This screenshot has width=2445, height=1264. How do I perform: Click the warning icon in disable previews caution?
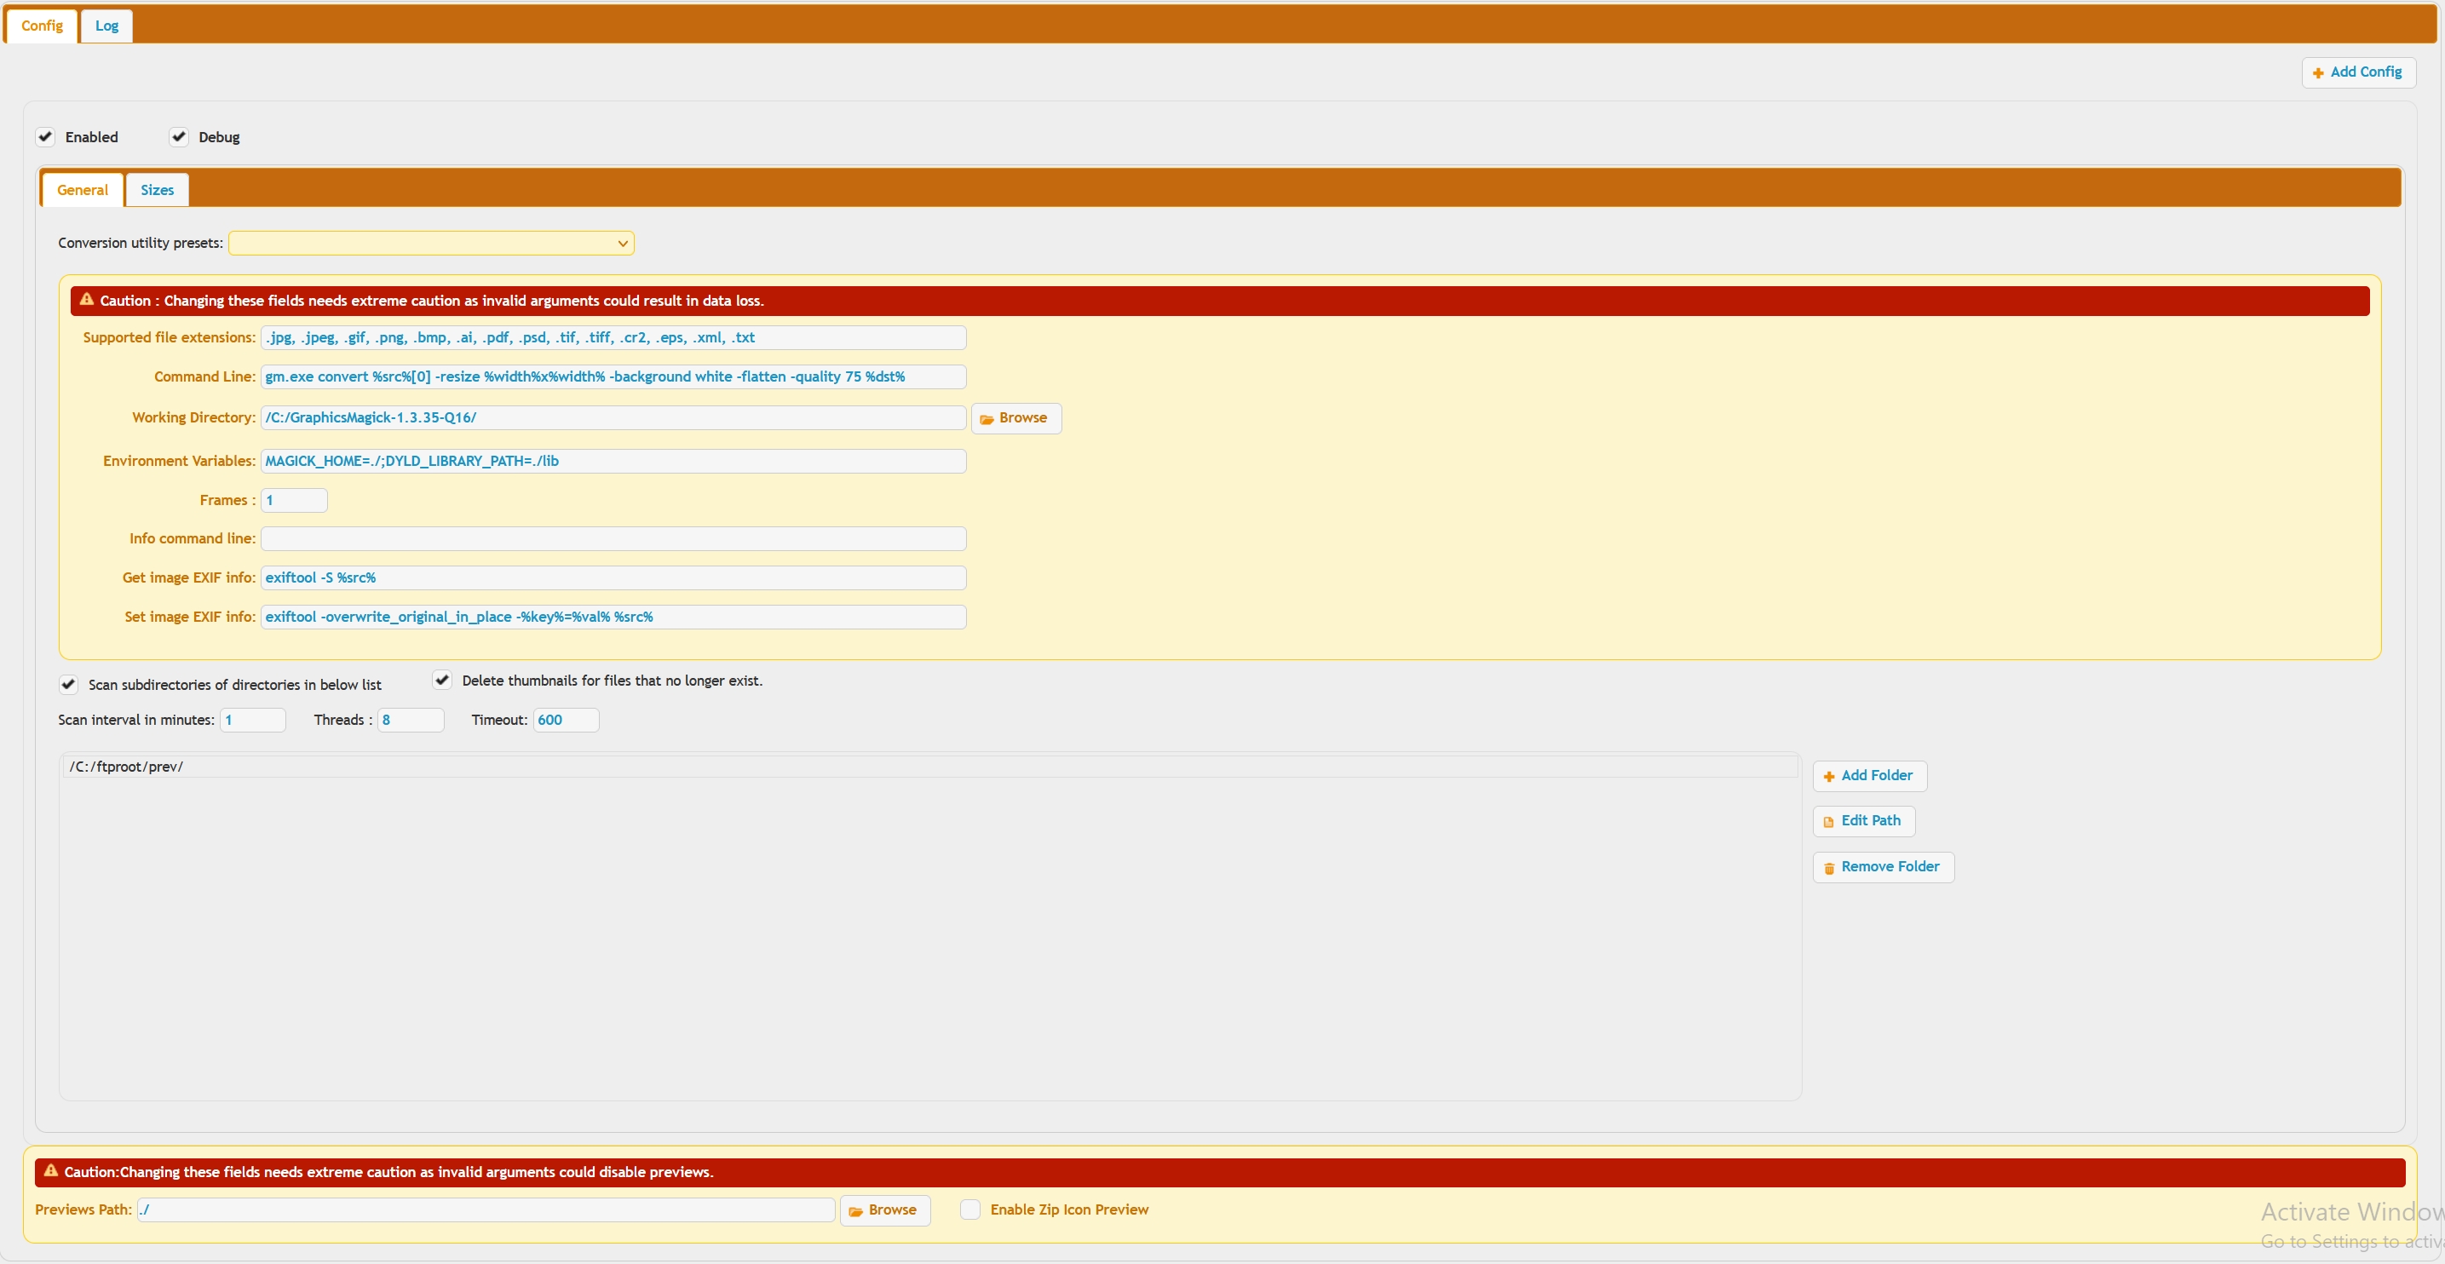[x=51, y=1171]
